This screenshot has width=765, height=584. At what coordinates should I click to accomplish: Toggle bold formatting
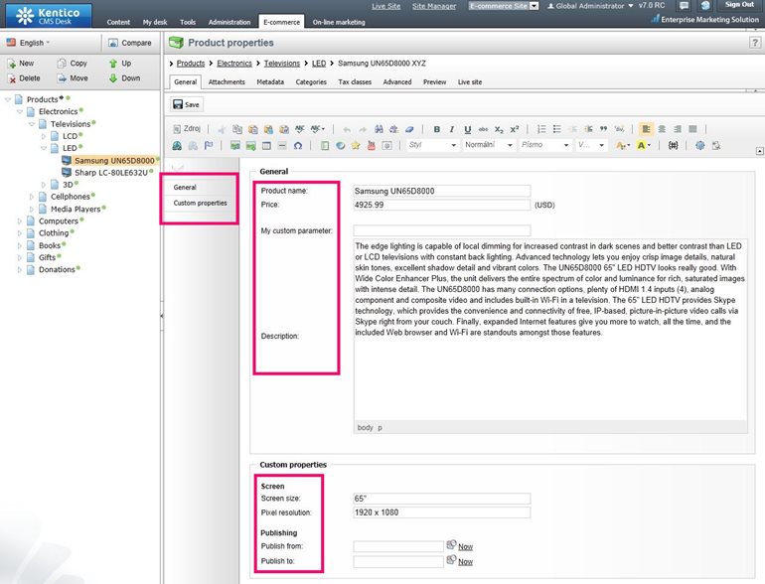click(437, 129)
